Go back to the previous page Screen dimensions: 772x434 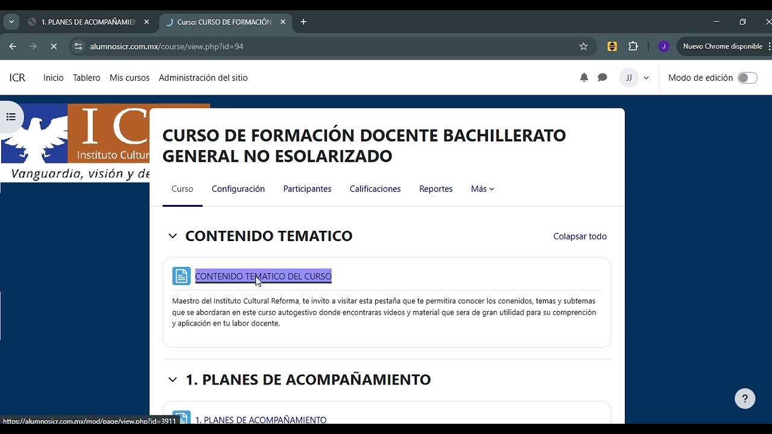[x=13, y=46]
